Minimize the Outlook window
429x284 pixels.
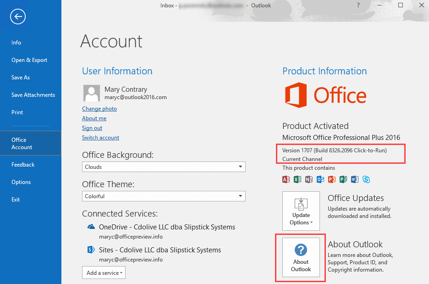tap(379, 5)
